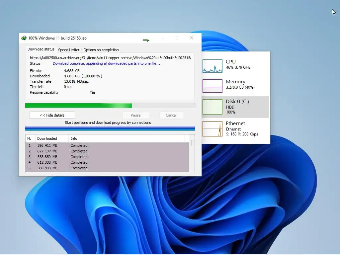Select connection row 2 with 627.187 MB
This screenshot has height=255, width=340.
click(x=107, y=151)
